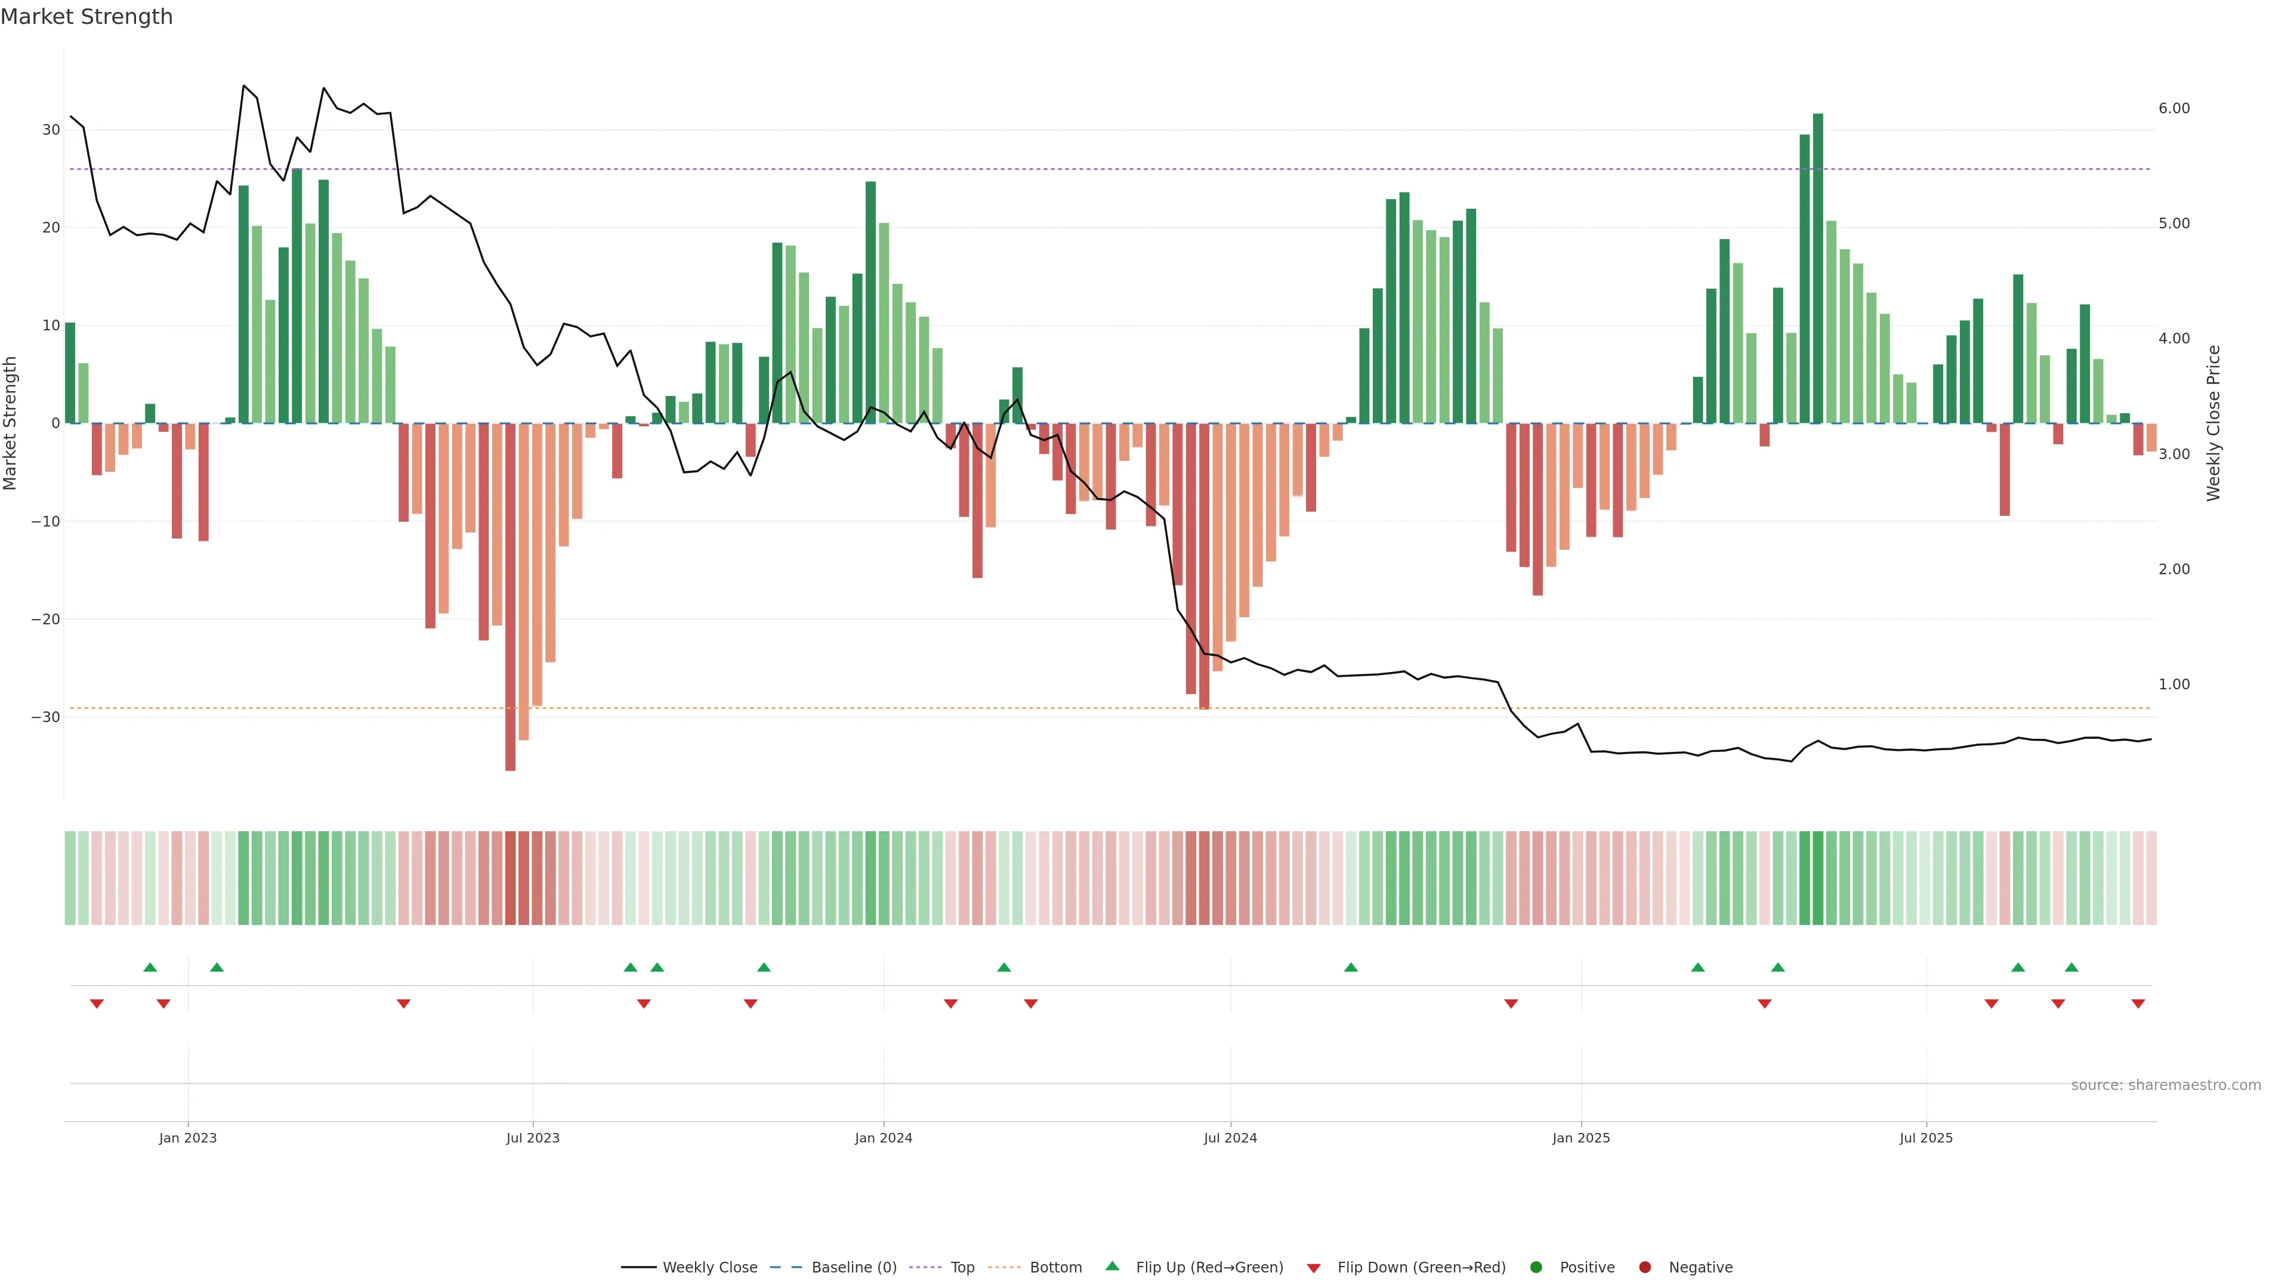Click the tallest dark green strength bar

(x=1818, y=267)
